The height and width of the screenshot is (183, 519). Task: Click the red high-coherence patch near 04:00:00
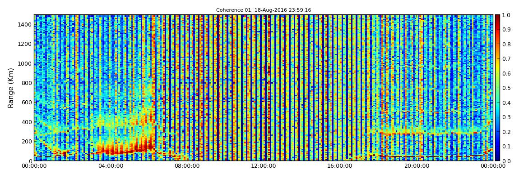[x=124, y=148]
